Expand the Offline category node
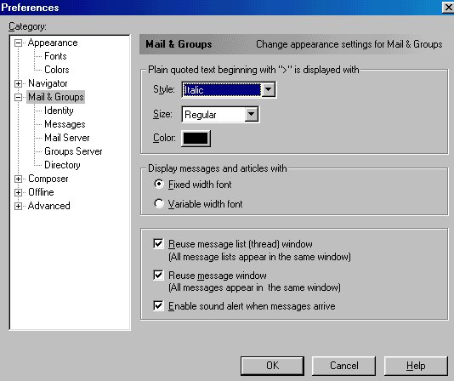 click(18, 193)
